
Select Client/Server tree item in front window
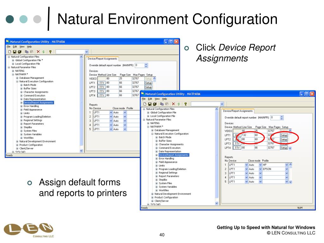click(x=162, y=201)
